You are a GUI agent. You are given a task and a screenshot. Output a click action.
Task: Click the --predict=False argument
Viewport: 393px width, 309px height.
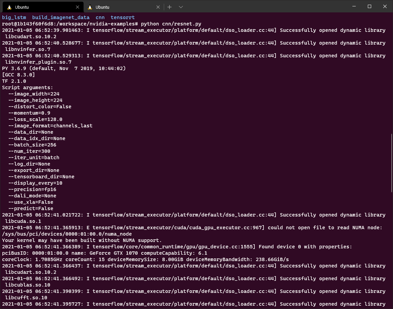[31, 208]
